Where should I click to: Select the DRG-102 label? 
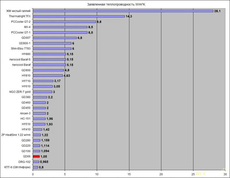coord(24,162)
